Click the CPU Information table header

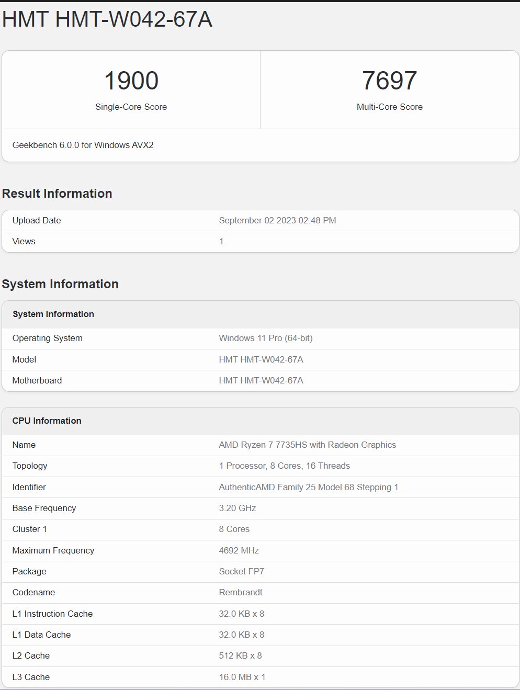tap(47, 421)
